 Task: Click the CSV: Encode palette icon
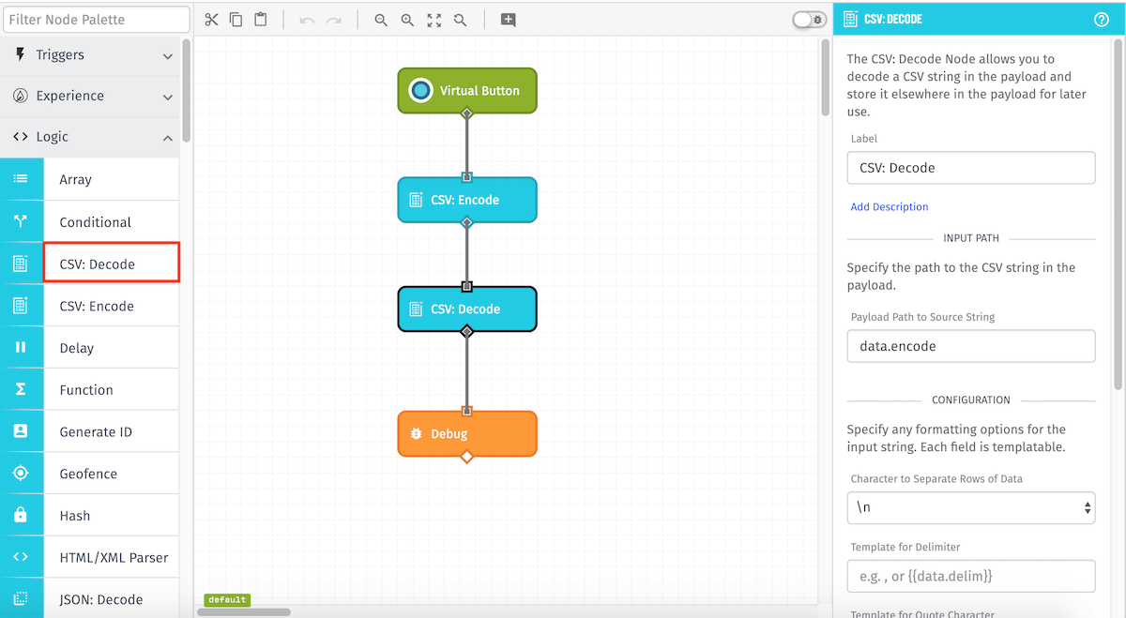tap(21, 306)
